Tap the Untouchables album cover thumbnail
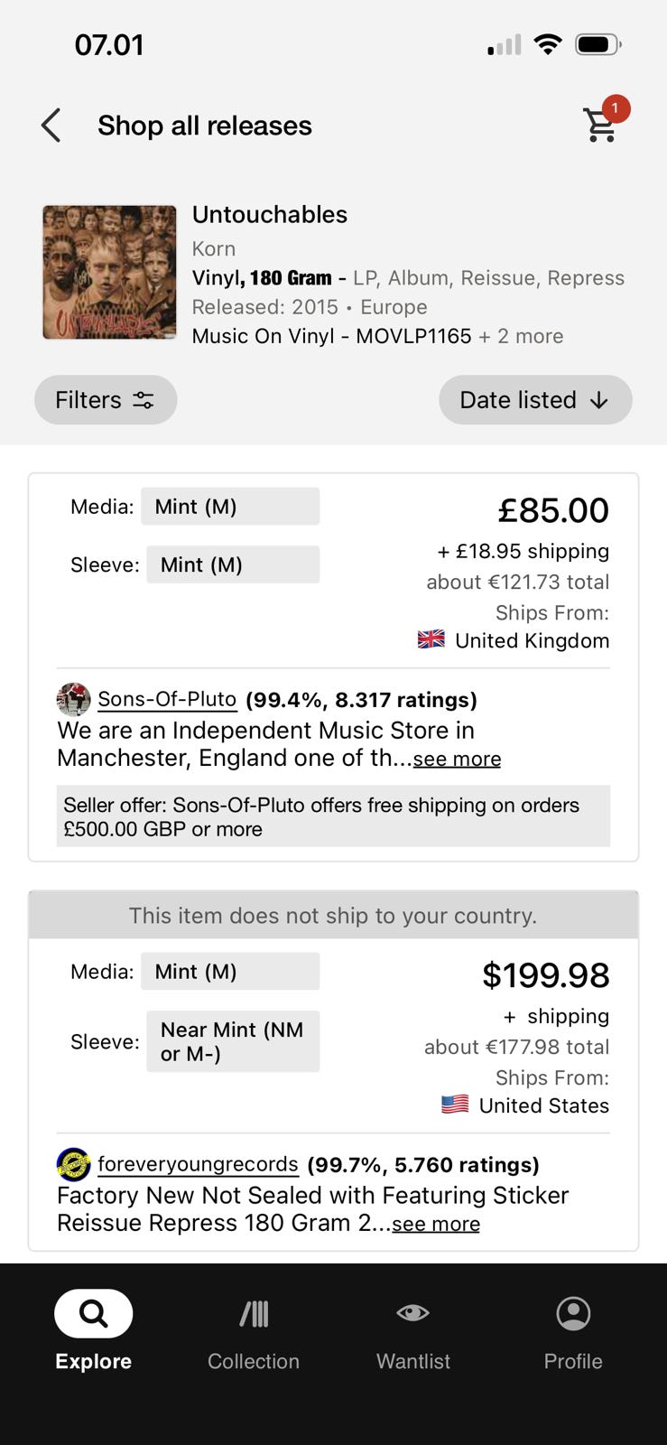 (x=109, y=272)
